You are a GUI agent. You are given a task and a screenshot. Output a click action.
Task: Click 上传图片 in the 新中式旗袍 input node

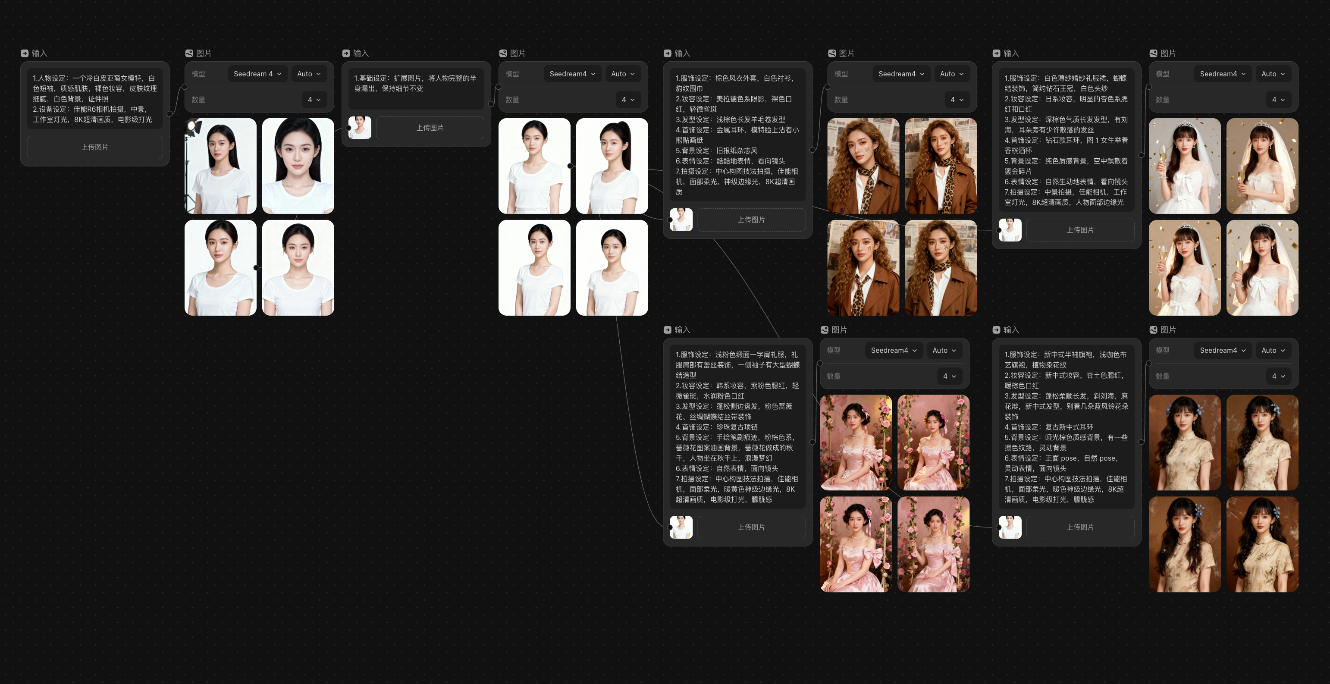(x=1079, y=527)
